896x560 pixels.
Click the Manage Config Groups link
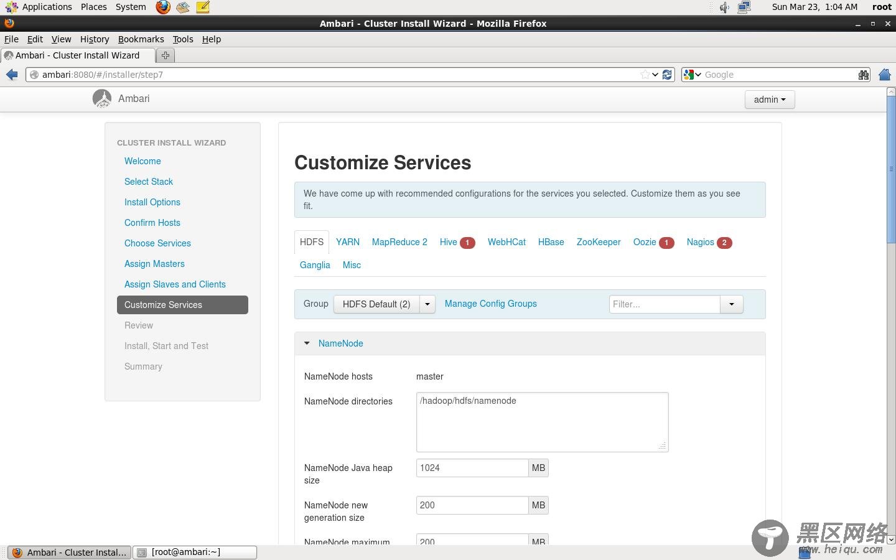(490, 304)
